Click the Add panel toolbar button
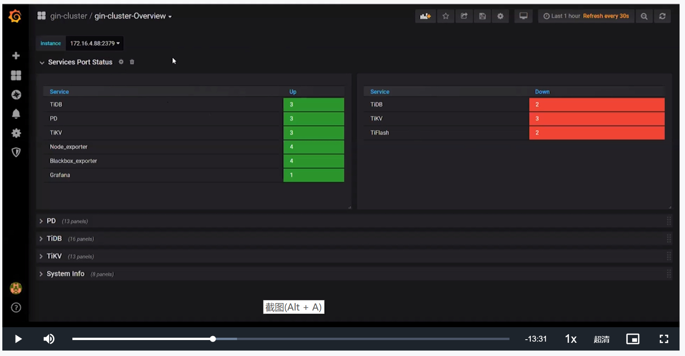 (x=425, y=16)
